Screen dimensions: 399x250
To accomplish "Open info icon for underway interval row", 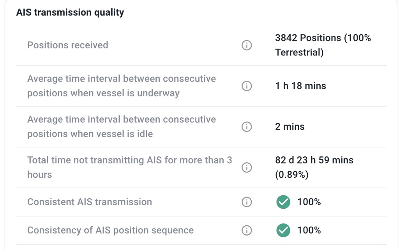I will pos(247,86).
